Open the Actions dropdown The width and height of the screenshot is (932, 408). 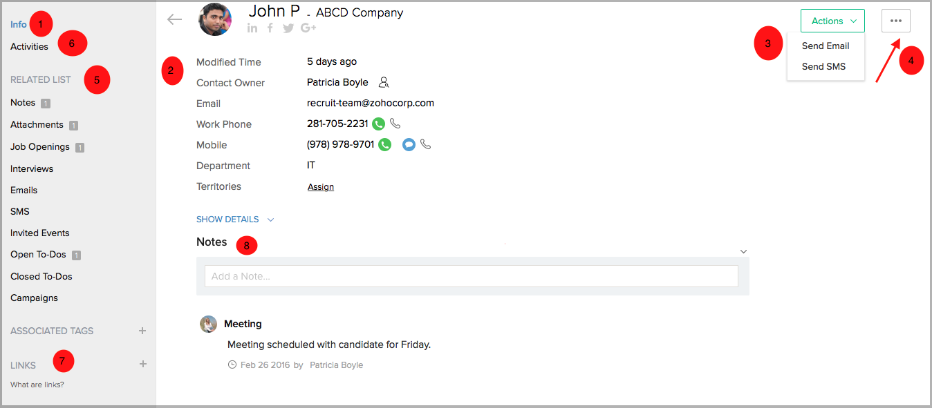[x=832, y=21]
